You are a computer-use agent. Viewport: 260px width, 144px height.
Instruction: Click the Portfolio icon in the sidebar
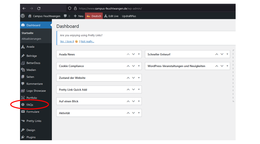pyautogui.click(x=23, y=98)
